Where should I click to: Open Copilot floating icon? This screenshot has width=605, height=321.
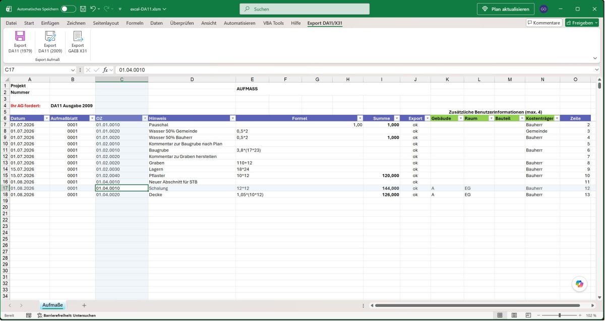[579, 284]
